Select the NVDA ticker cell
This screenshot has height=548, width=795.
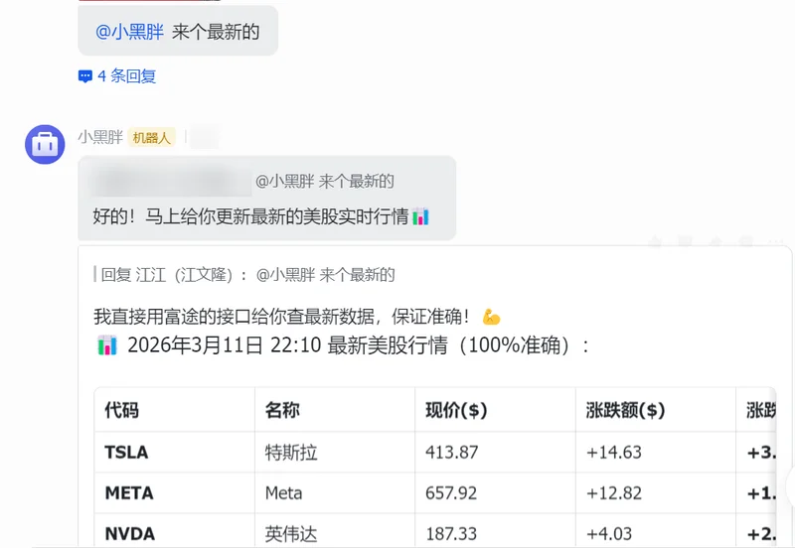[129, 534]
